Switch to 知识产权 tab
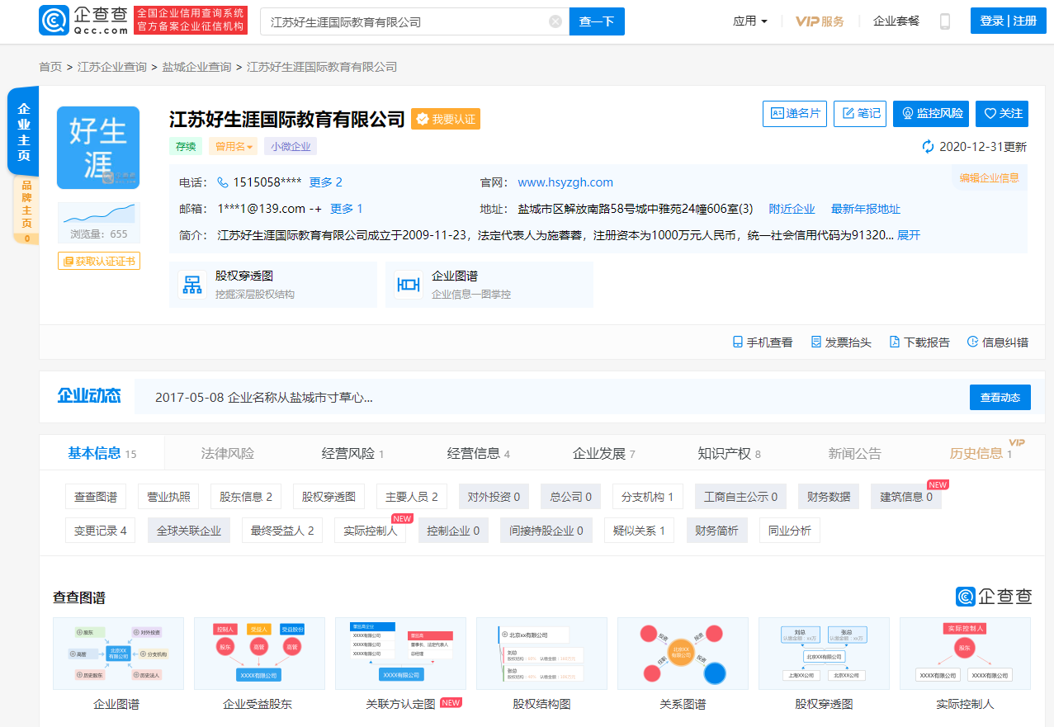Screen dimensions: 1054x727 pyautogui.click(x=729, y=453)
